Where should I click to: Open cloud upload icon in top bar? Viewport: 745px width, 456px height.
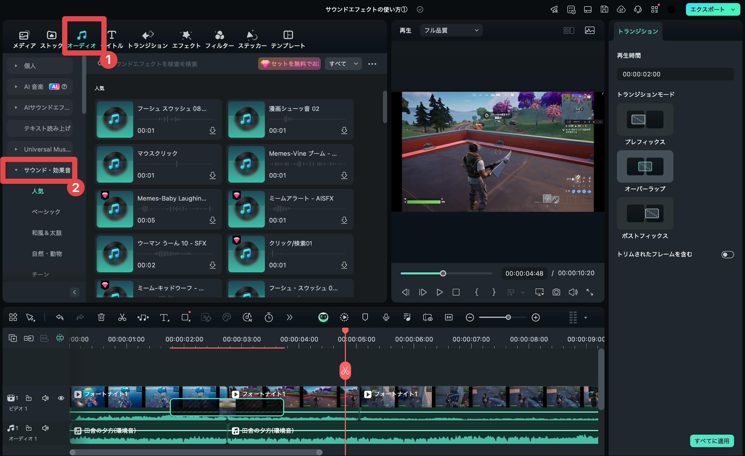coord(621,9)
